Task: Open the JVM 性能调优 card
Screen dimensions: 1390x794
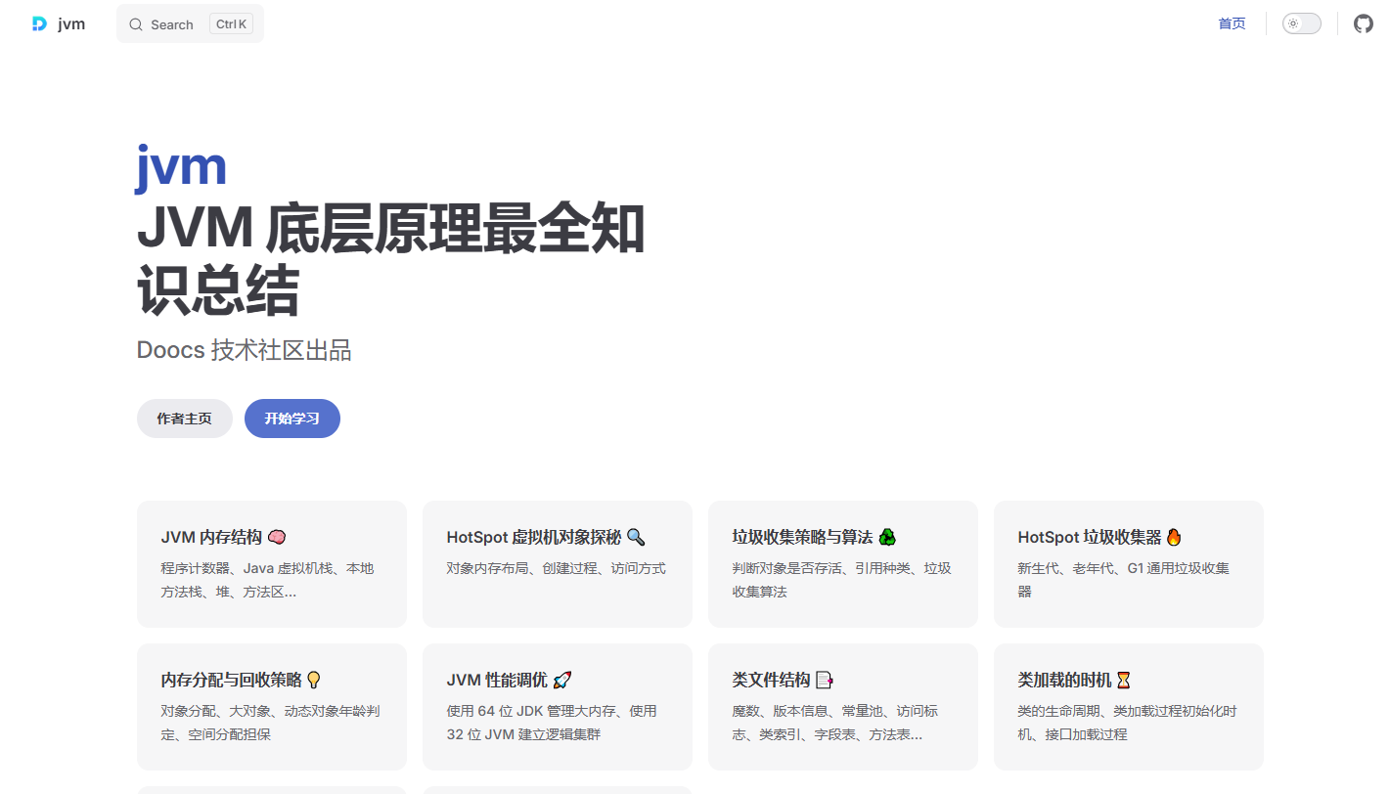Action: (558, 707)
